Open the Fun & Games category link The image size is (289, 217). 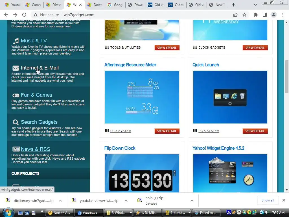(36, 95)
